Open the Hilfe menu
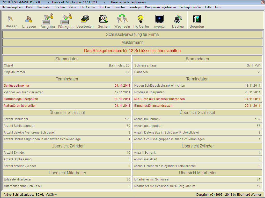 click(208, 7)
